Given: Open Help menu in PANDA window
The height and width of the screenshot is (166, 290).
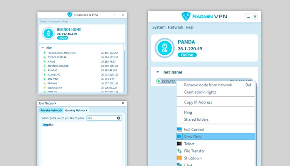Looking at the screenshot, I should 190,27.
